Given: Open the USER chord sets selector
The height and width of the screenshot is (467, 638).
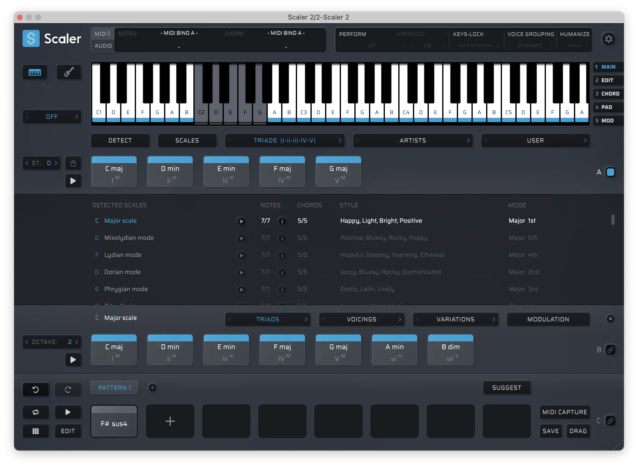Looking at the screenshot, I should coord(535,140).
